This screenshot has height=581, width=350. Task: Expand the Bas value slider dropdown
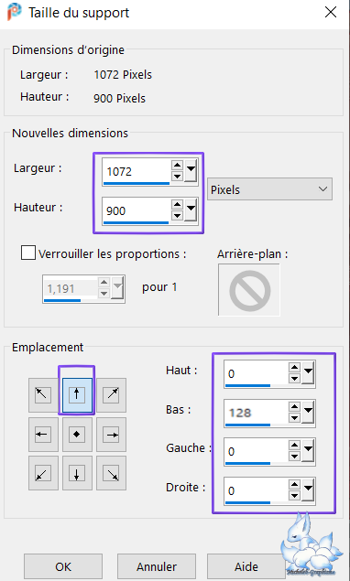308,413
